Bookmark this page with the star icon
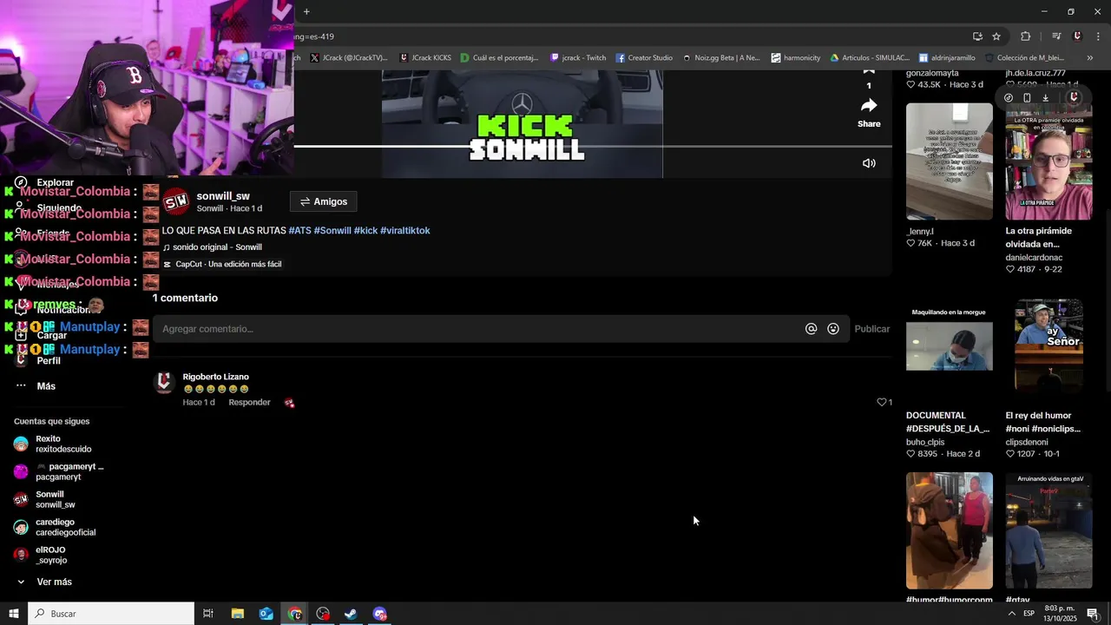Screen dimensions: 1111x625 (996, 36)
